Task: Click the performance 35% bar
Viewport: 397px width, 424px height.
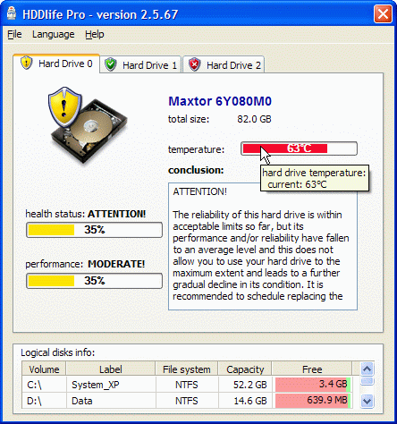Action: (94, 281)
